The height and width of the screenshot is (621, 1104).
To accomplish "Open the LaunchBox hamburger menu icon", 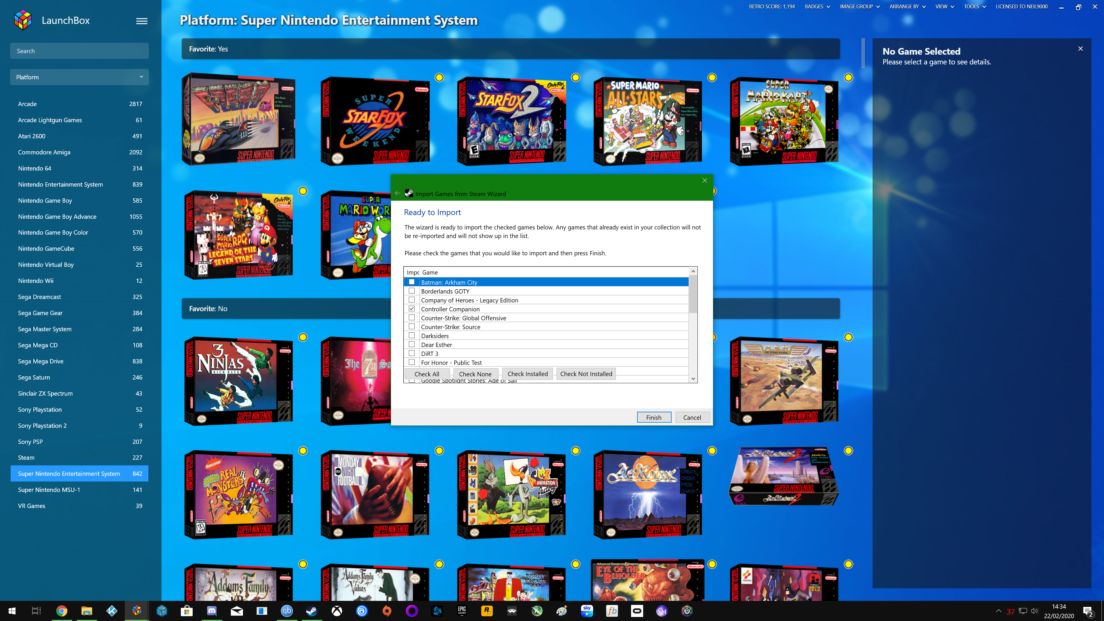I will coord(142,21).
